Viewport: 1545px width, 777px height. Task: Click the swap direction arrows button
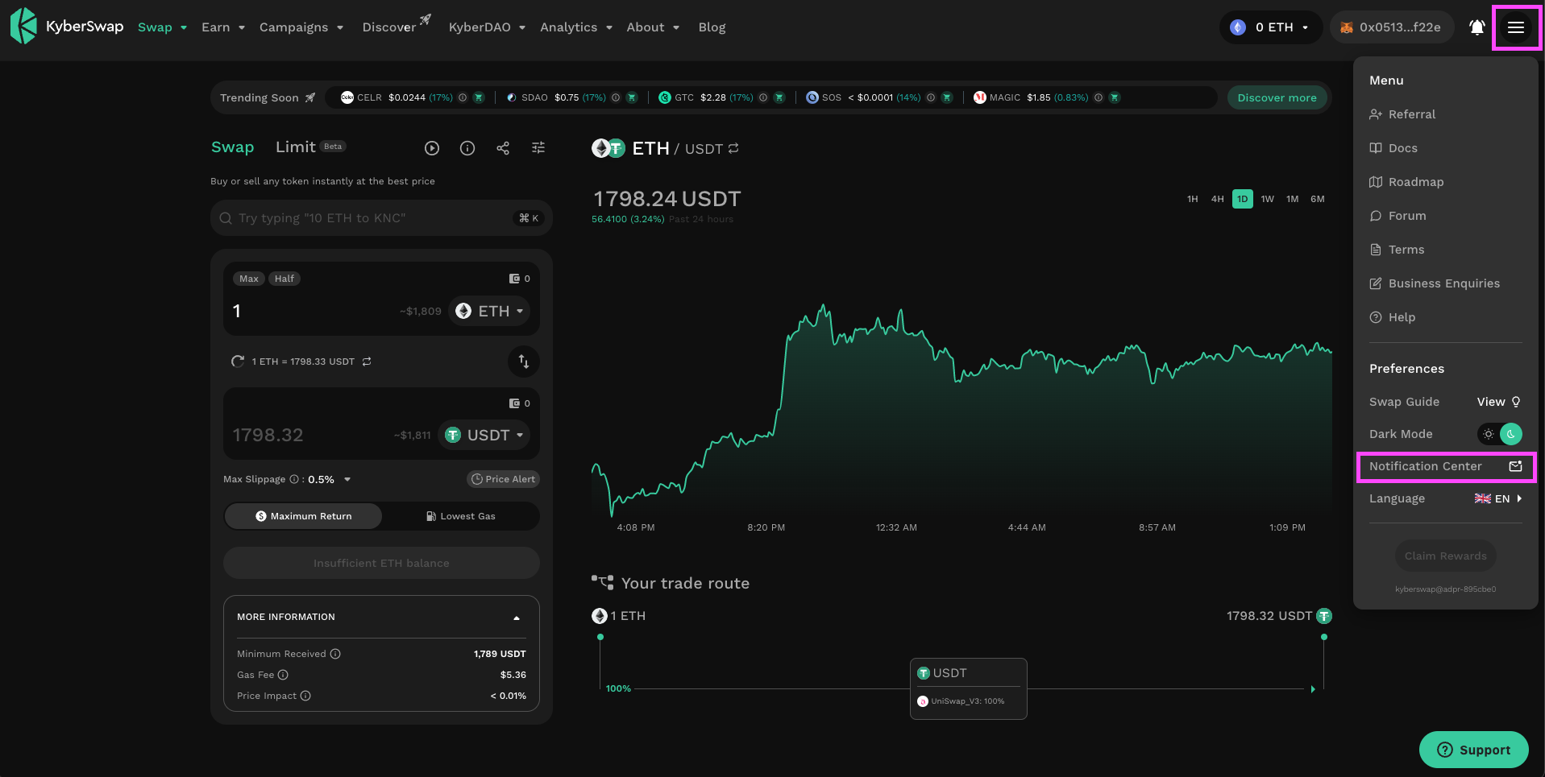[524, 362]
